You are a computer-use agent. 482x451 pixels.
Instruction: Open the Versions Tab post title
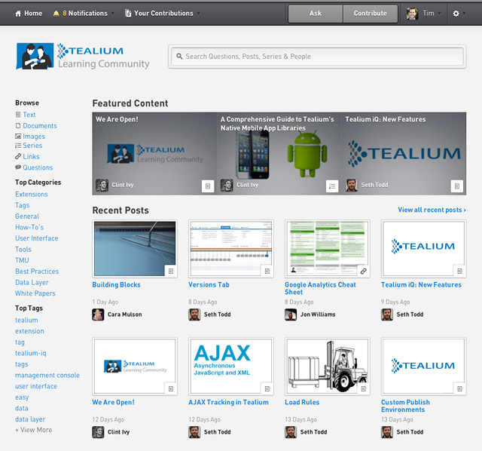(209, 285)
